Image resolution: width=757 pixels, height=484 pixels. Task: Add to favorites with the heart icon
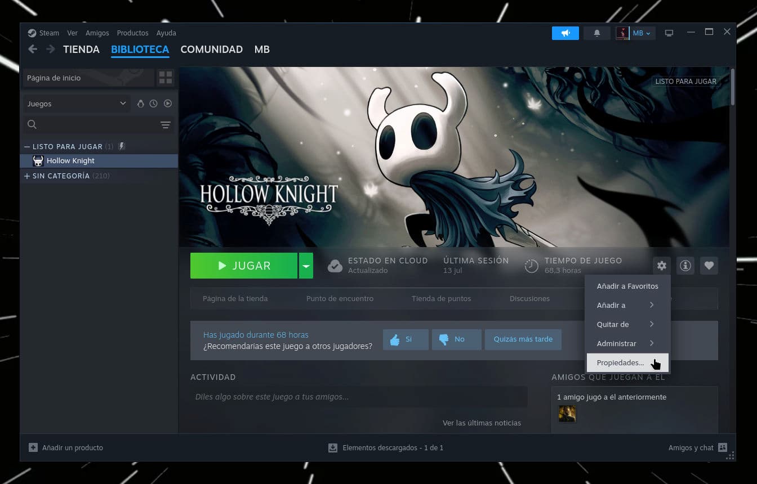[x=709, y=266]
